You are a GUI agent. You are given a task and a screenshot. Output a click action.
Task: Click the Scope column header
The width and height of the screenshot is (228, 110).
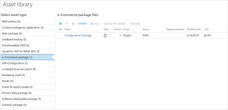tap(126, 29)
